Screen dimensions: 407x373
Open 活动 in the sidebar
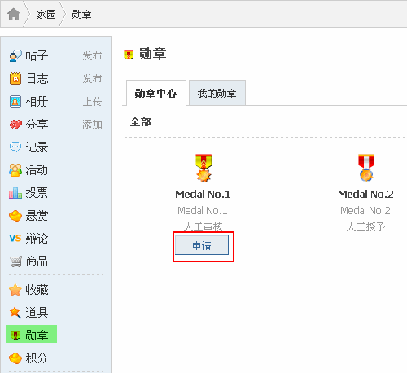point(37,170)
